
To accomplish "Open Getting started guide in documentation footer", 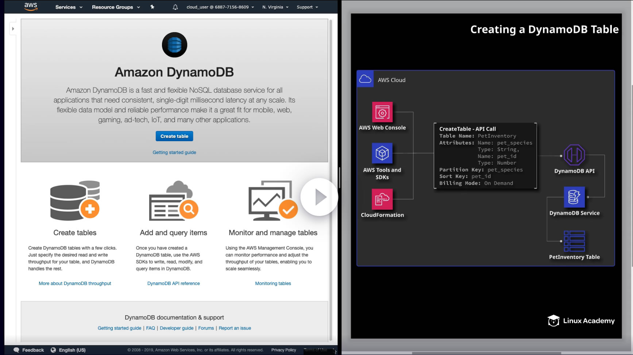I will (119, 328).
